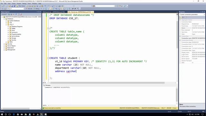This screenshot has height=116, width=206.
Task: Open Task View from the taskbar
Action: [x=10, y=114]
